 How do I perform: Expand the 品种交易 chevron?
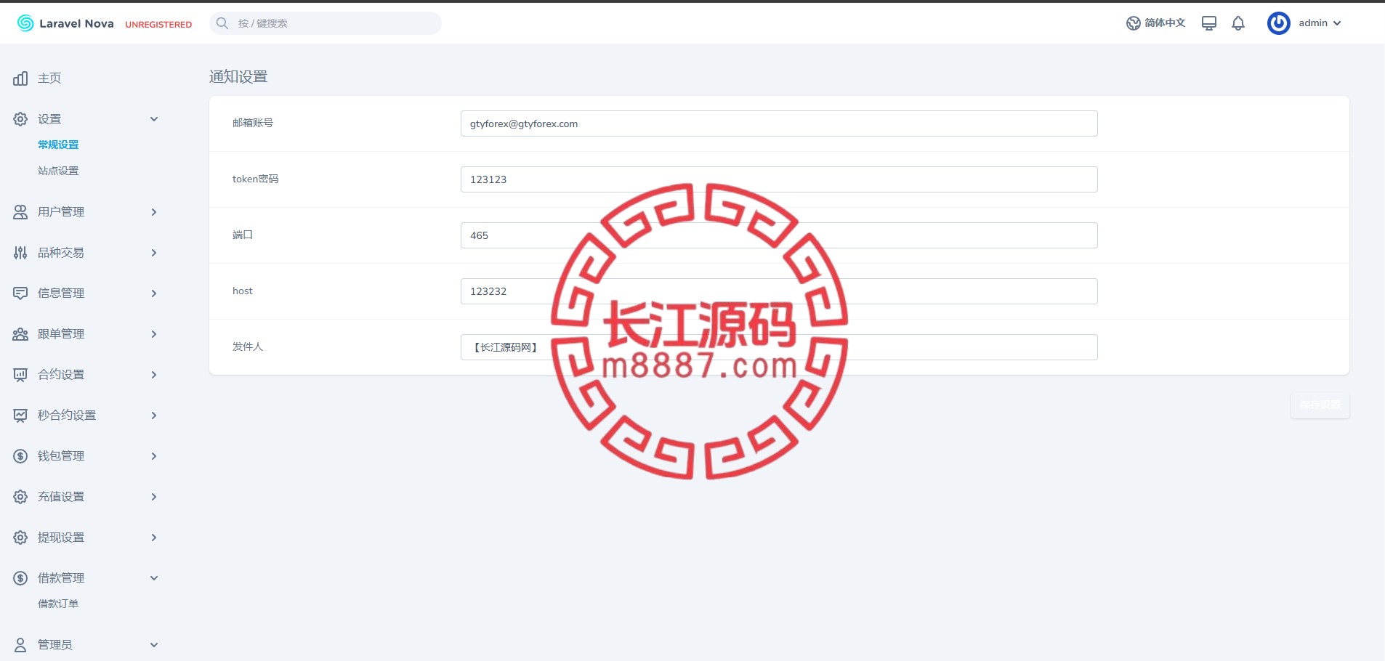coord(154,253)
